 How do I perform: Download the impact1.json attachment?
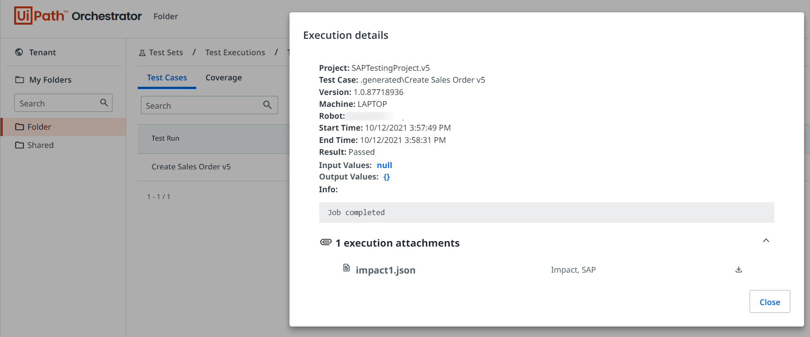point(739,269)
